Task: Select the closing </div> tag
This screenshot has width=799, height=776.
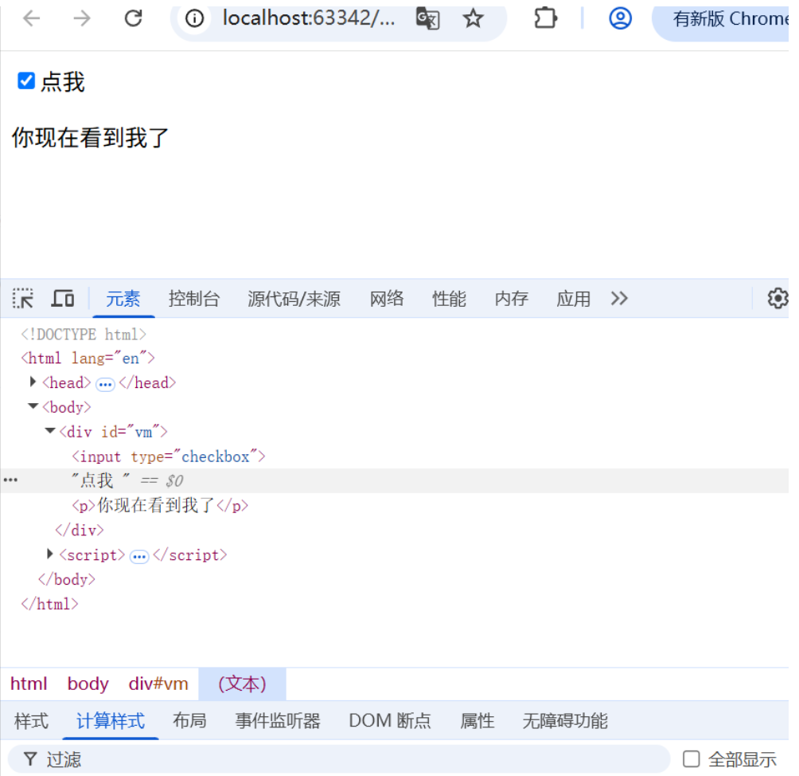Action: click(x=80, y=530)
